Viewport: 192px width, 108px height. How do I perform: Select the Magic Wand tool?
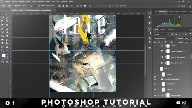(x=7, y=18)
